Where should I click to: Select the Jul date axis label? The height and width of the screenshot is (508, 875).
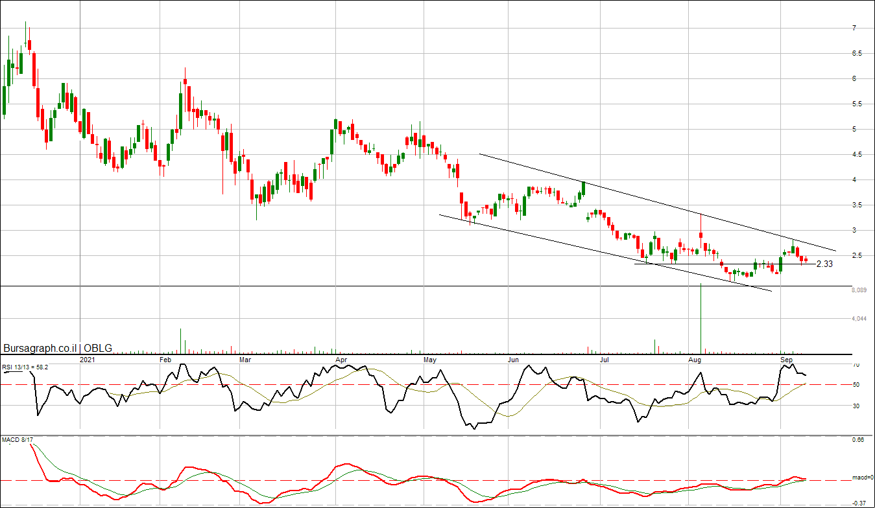[x=603, y=359]
